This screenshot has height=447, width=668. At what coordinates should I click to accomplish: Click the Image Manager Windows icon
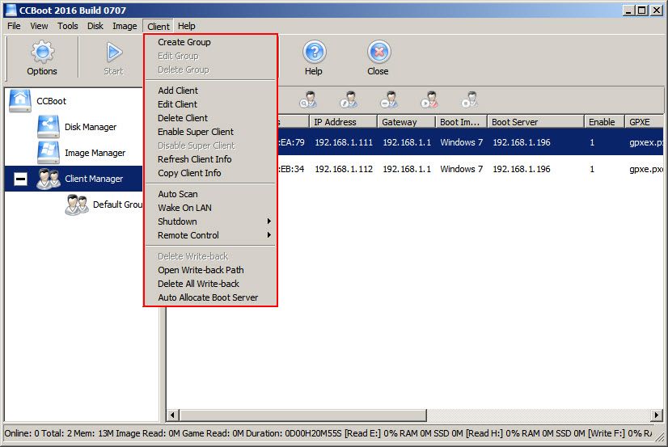point(49,153)
